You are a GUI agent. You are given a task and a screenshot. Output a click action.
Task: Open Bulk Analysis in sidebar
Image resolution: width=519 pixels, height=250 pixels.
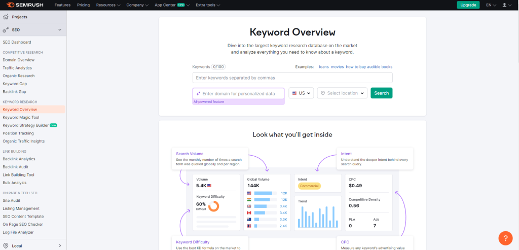[x=15, y=183]
